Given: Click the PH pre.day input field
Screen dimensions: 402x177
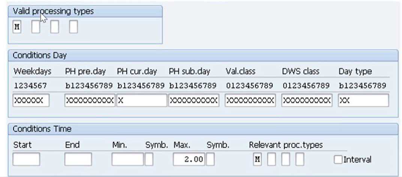Looking at the screenshot, I should click(90, 100).
